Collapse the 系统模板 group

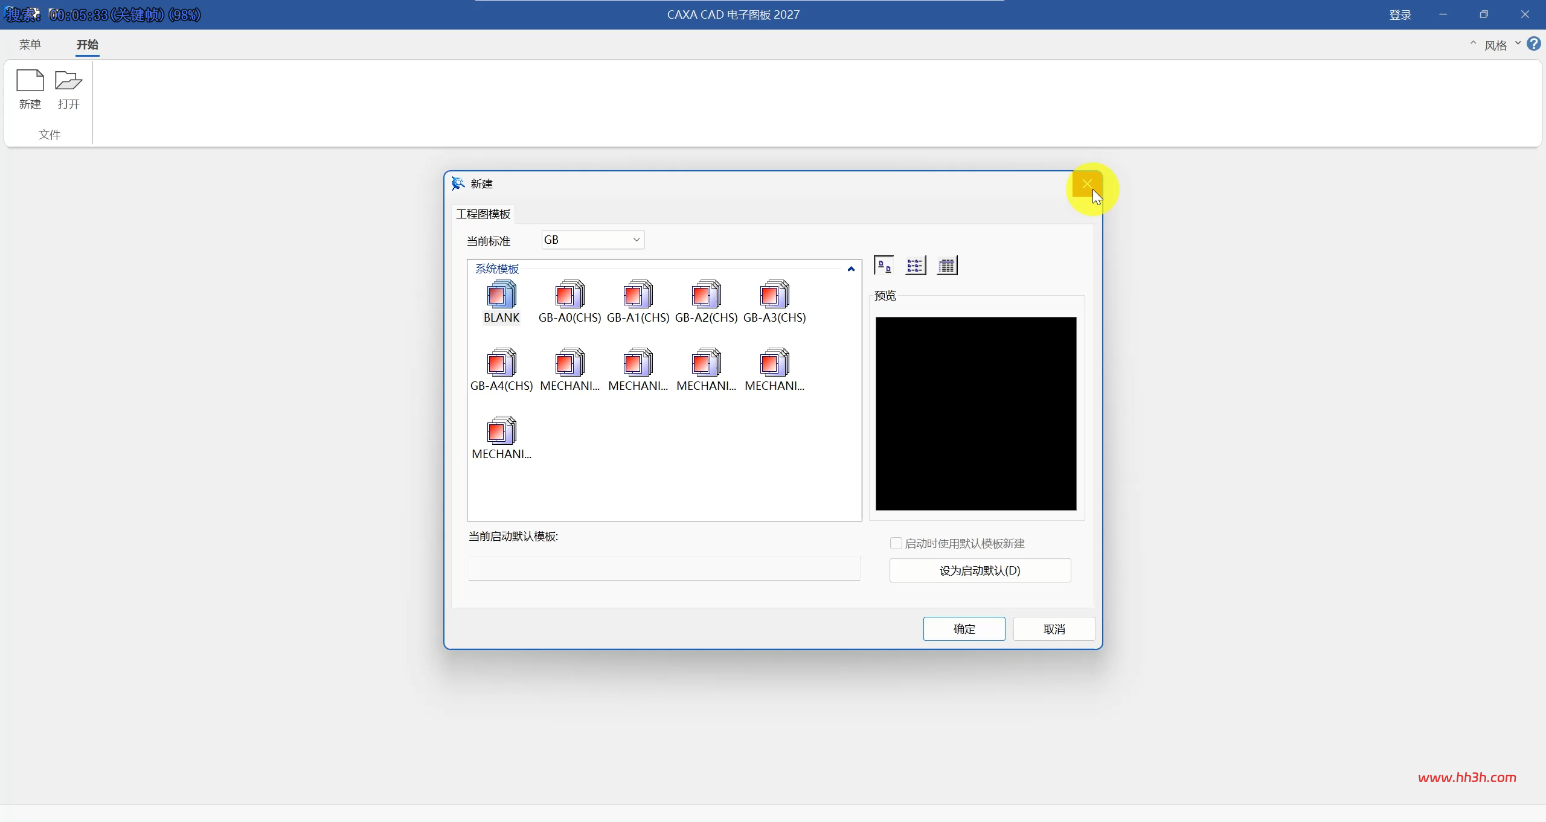(851, 269)
